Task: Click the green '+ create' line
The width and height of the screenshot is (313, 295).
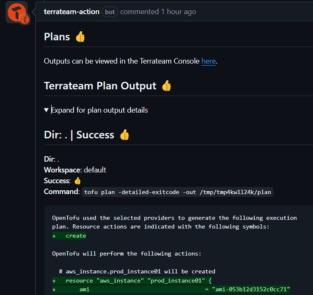Action: tap(69, 236)
